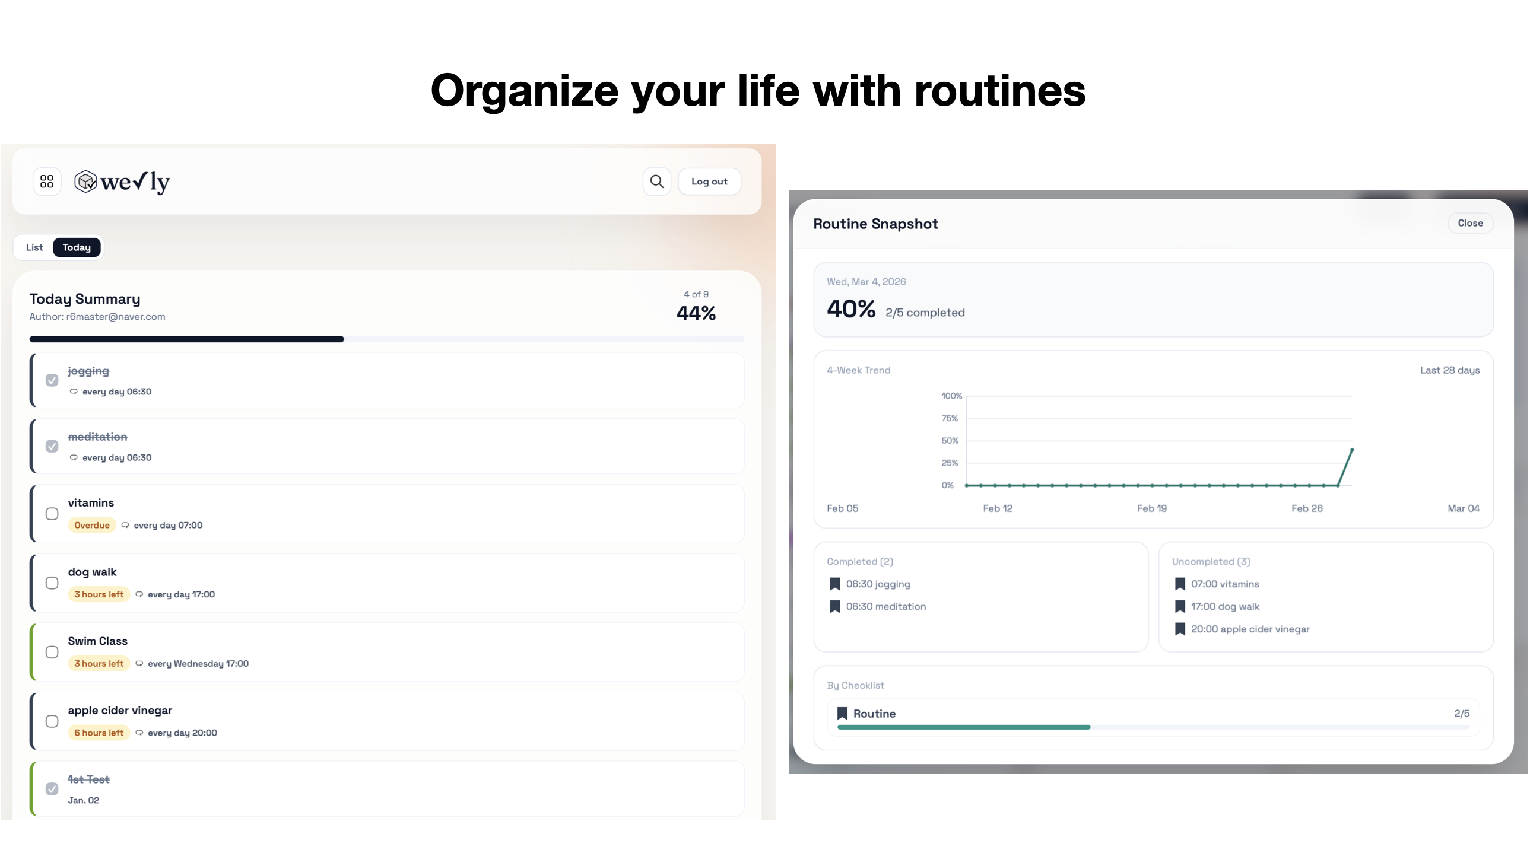Click the Overdue badge on vitamins

pos(91,525)
